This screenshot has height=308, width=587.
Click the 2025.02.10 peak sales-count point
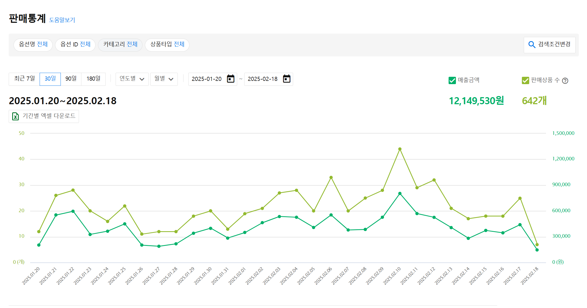coord(400,149)
